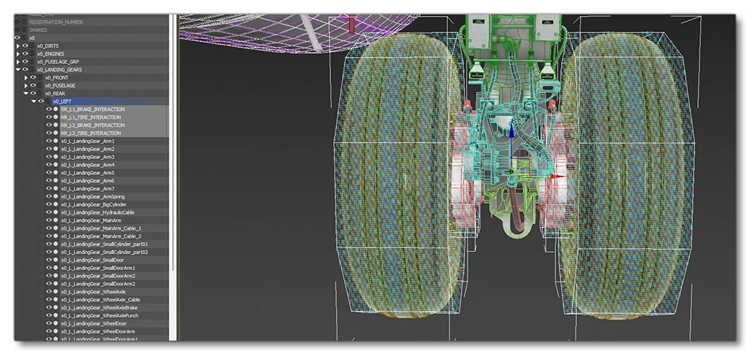Select x0_L_LandingGear_BigCylinder in the list
This screenshot has width=750, height=355.
[94, 205]
